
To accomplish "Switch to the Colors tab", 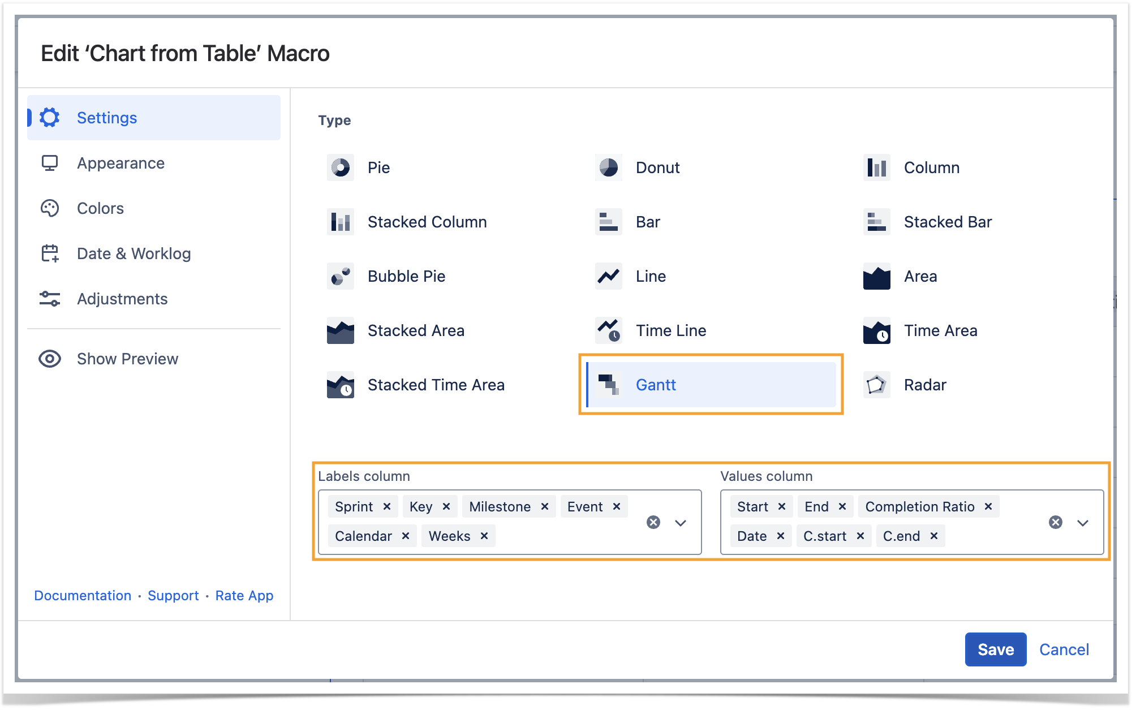I will 100,208.
